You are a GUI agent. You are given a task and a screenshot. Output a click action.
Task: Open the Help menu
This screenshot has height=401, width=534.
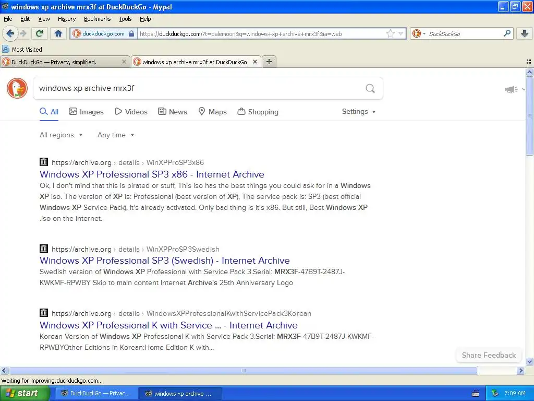pyautogui.click(x=145, y=19)
